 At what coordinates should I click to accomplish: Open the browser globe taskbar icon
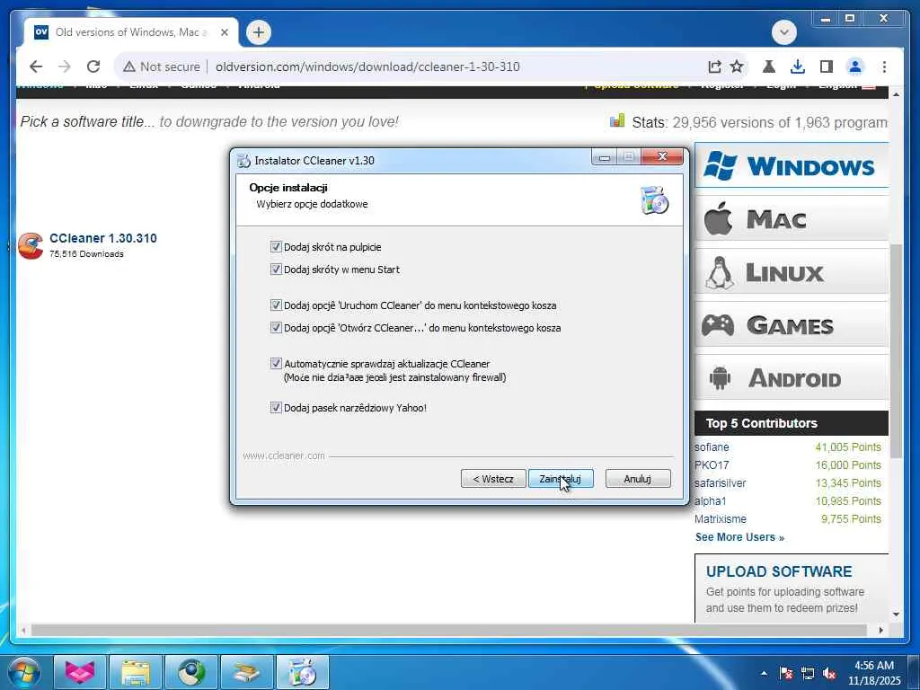click(191, 672)
